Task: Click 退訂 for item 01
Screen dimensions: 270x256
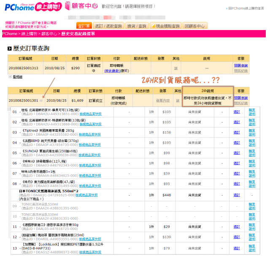Action: coord(237,112)
